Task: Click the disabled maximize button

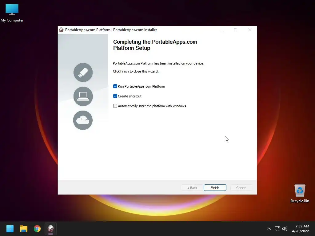Action: tap(236, 30)
